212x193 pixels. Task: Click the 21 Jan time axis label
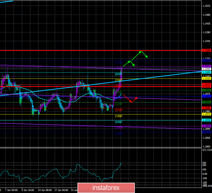pos(74,190)
